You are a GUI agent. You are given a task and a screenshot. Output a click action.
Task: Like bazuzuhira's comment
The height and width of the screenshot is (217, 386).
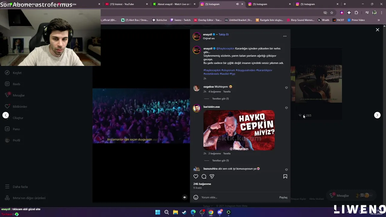pos(286,170)
